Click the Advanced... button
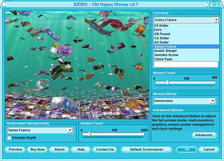 tap(205, 135)
